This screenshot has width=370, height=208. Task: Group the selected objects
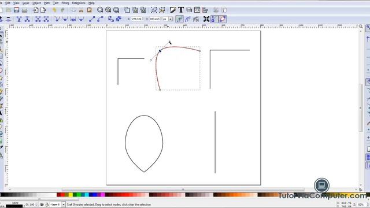click(x=154, y=10)
